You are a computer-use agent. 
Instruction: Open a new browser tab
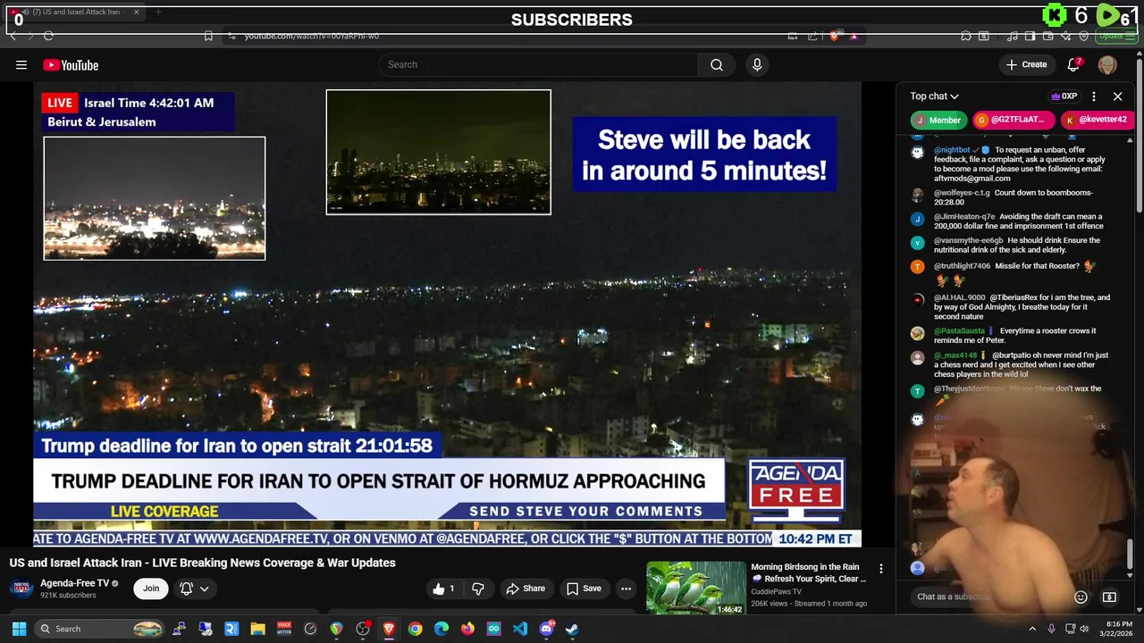pyautogui.click(x=158, y=13)
